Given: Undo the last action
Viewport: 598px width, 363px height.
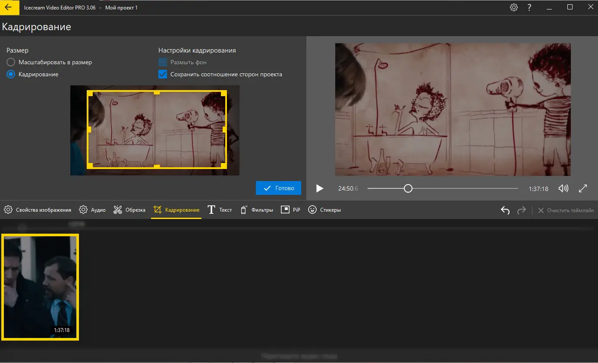Looking at the screenshot, I should [505, 210].
